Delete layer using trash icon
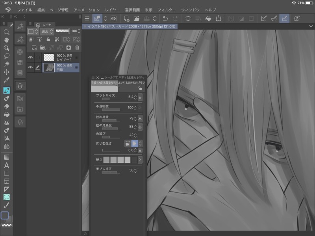 (x=77, y=48)
